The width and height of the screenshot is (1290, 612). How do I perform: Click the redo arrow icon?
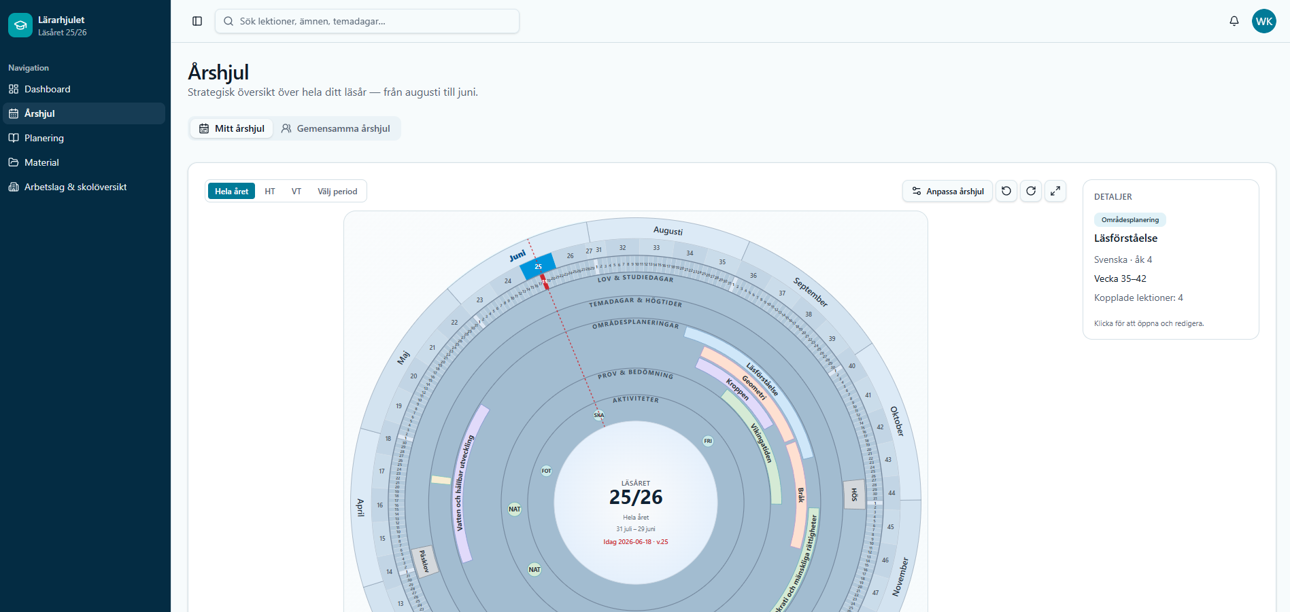click(1031, 191)
